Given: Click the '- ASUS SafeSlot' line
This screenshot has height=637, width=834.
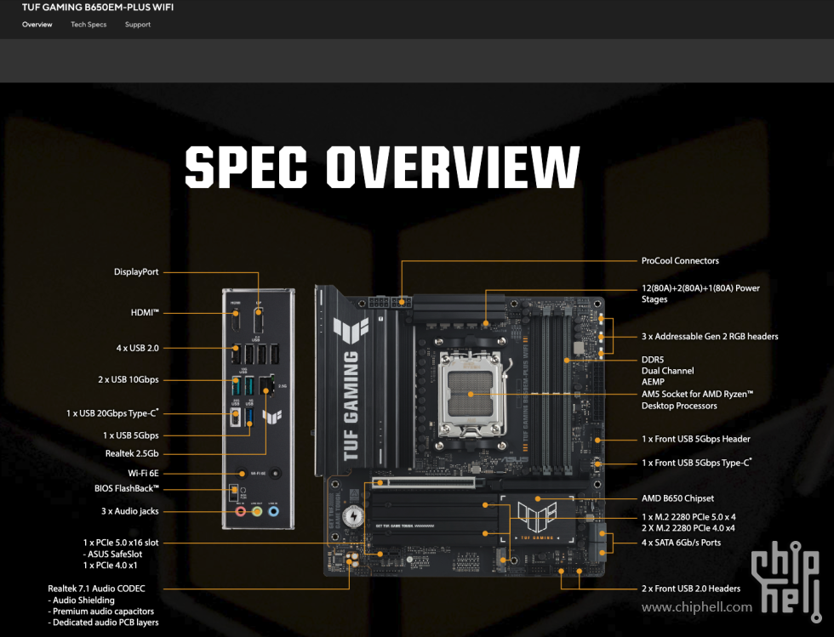Looking at the screenshot, I should tap(112, 554).
